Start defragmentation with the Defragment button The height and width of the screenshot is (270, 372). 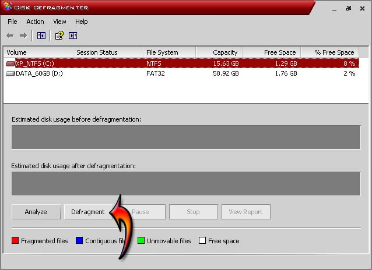click(x=87, y=212)
